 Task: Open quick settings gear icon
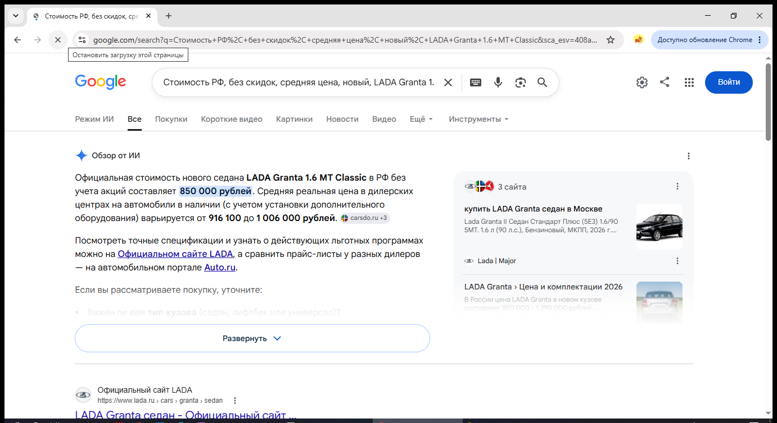642,82
